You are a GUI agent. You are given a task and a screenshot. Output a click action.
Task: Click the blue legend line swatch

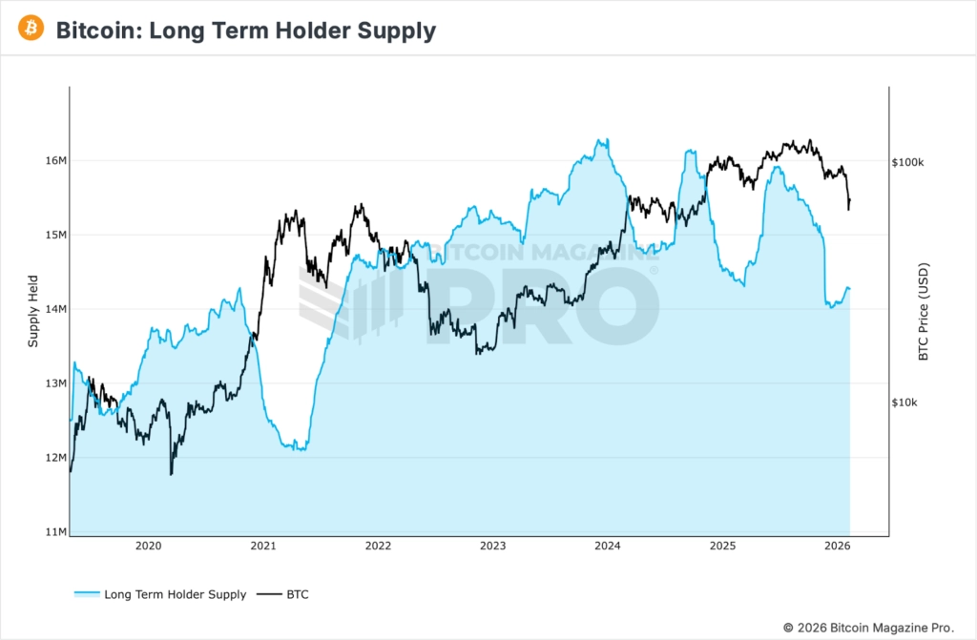pyautogui.click(x=87, y=594)
